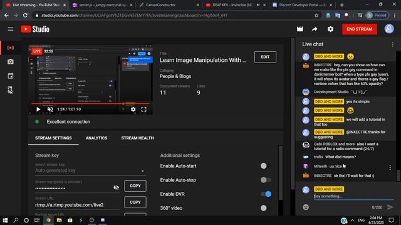
Task: Open Task View on the taskbar
Action: pos(37,220)
